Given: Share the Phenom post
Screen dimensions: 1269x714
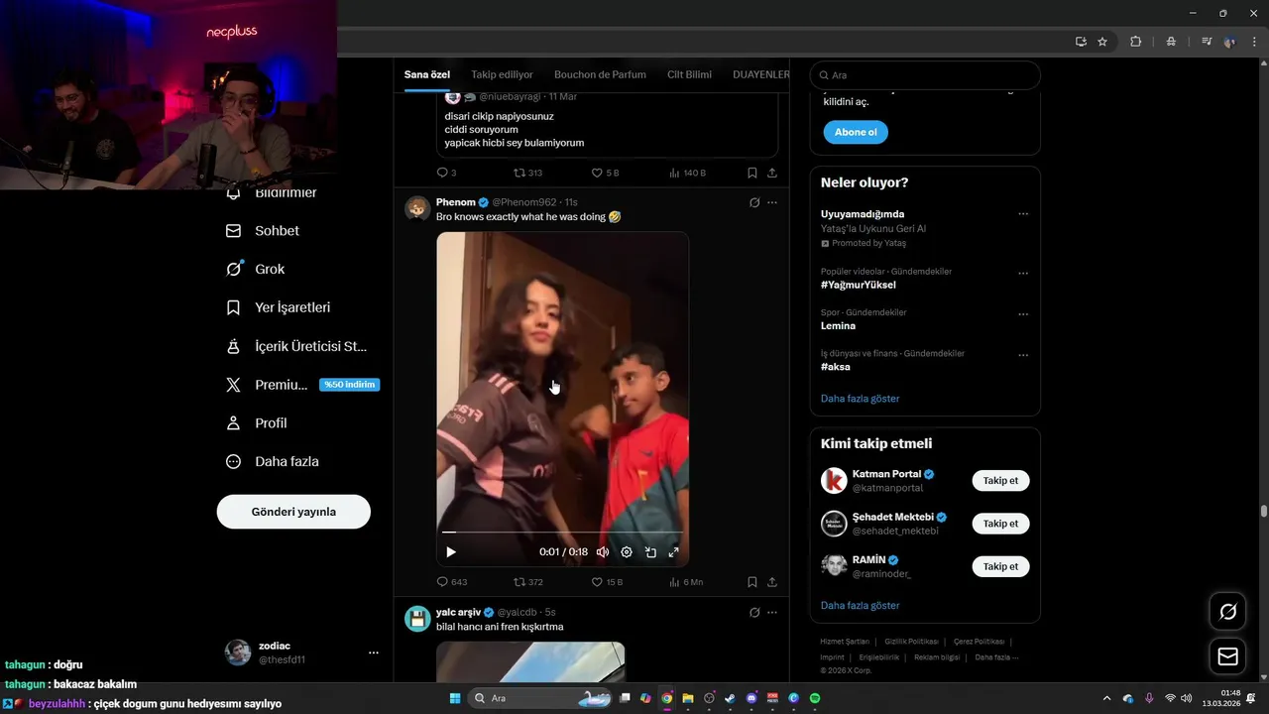Looking at the screenshot, I should pyautogui.click(x=772, y=582).
